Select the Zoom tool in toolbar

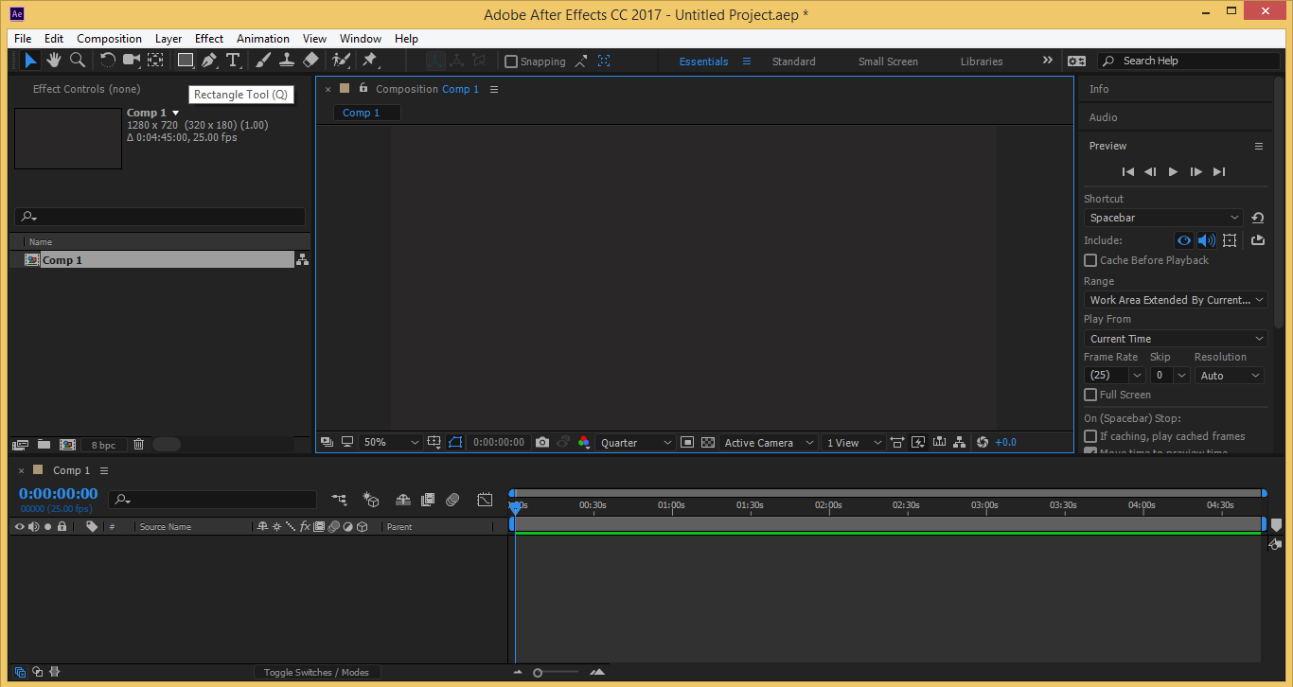click(78, 61)
